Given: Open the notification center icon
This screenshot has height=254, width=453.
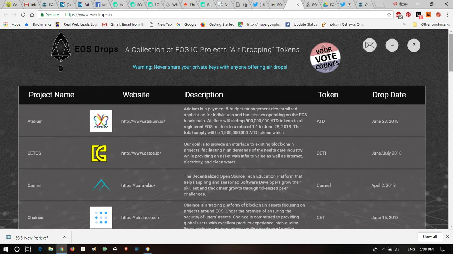Looking at the screenshot, I should (x=443, y=249).
